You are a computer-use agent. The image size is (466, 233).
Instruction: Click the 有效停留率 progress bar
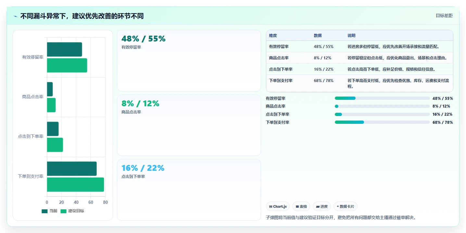point(382,98)
